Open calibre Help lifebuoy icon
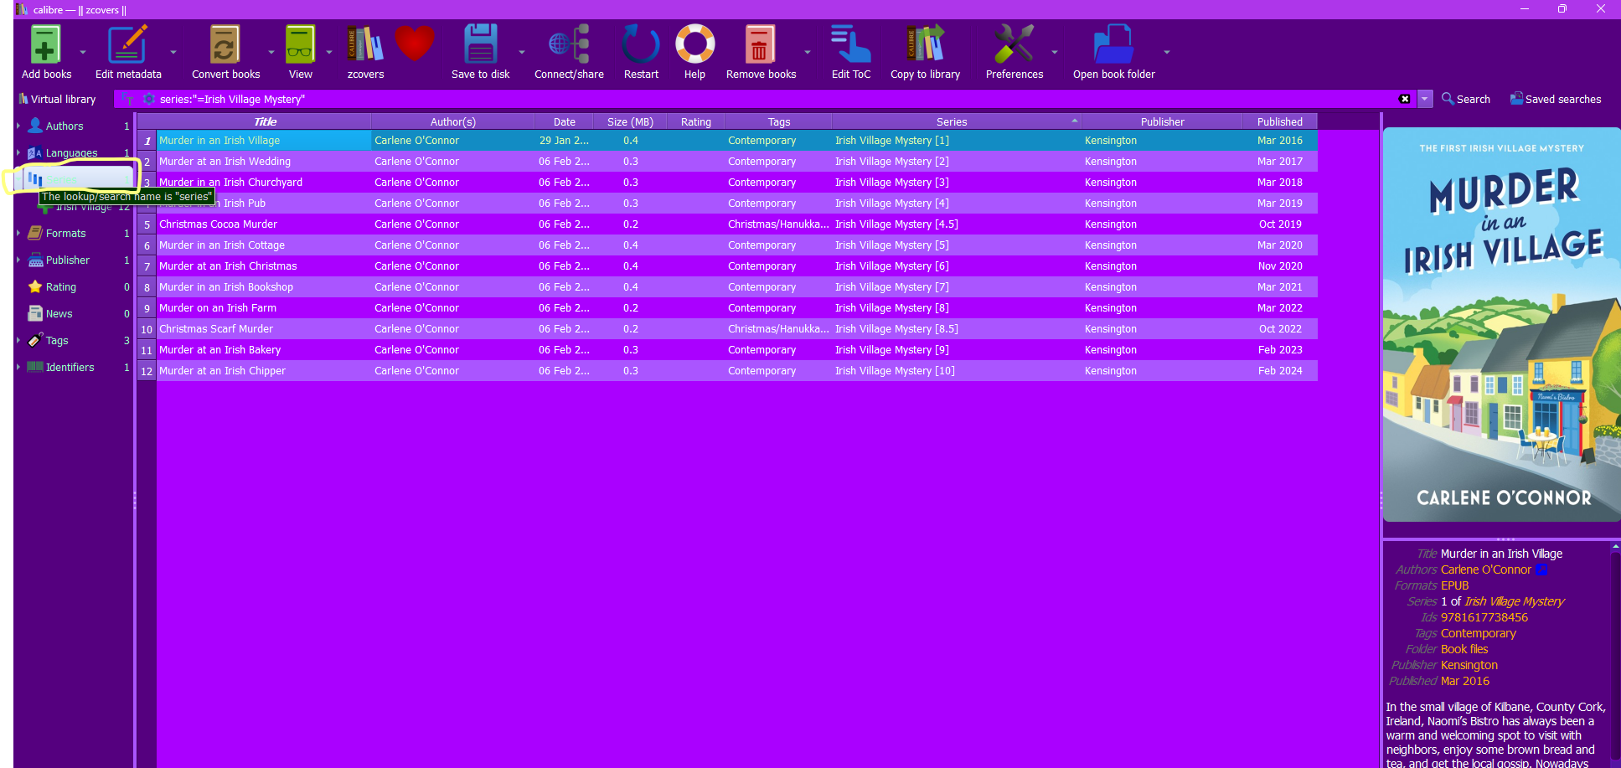This screenshot has height=768, width=1621. pos(694,44)
